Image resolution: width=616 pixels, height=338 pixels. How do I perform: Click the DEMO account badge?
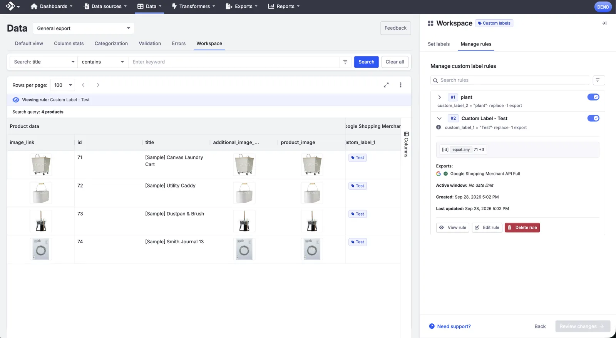[x=603, y=7]
